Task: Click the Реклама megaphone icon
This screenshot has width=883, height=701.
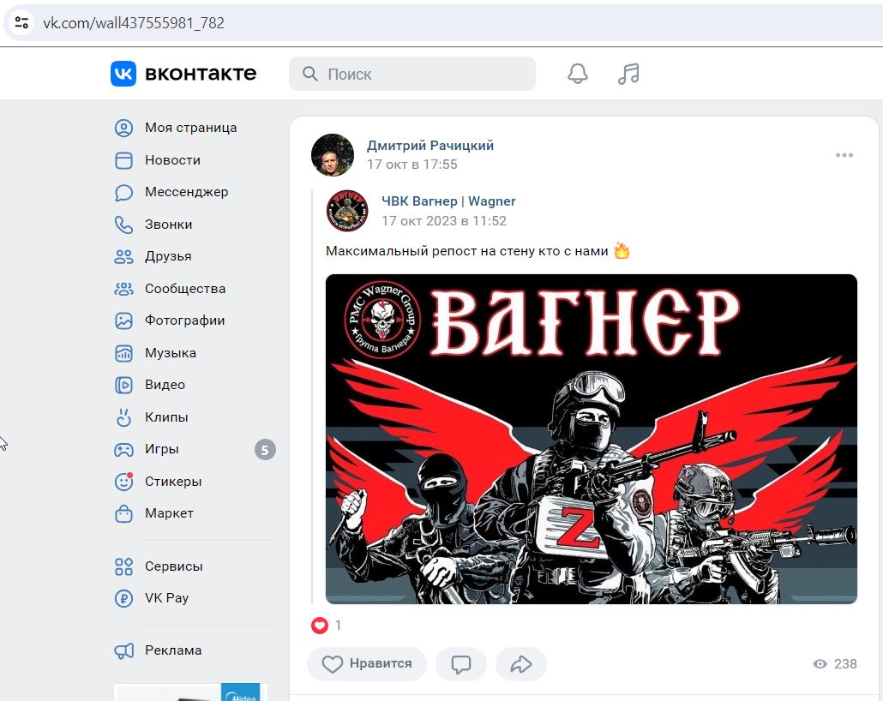Action: (124, 651)
